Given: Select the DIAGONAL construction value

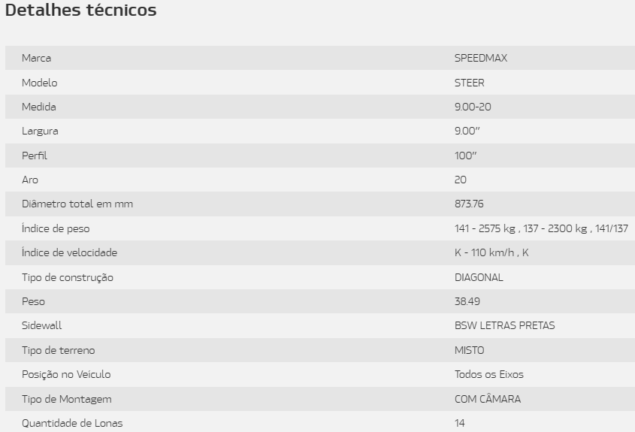Looking at the screenshot, I should coord(479,277).
